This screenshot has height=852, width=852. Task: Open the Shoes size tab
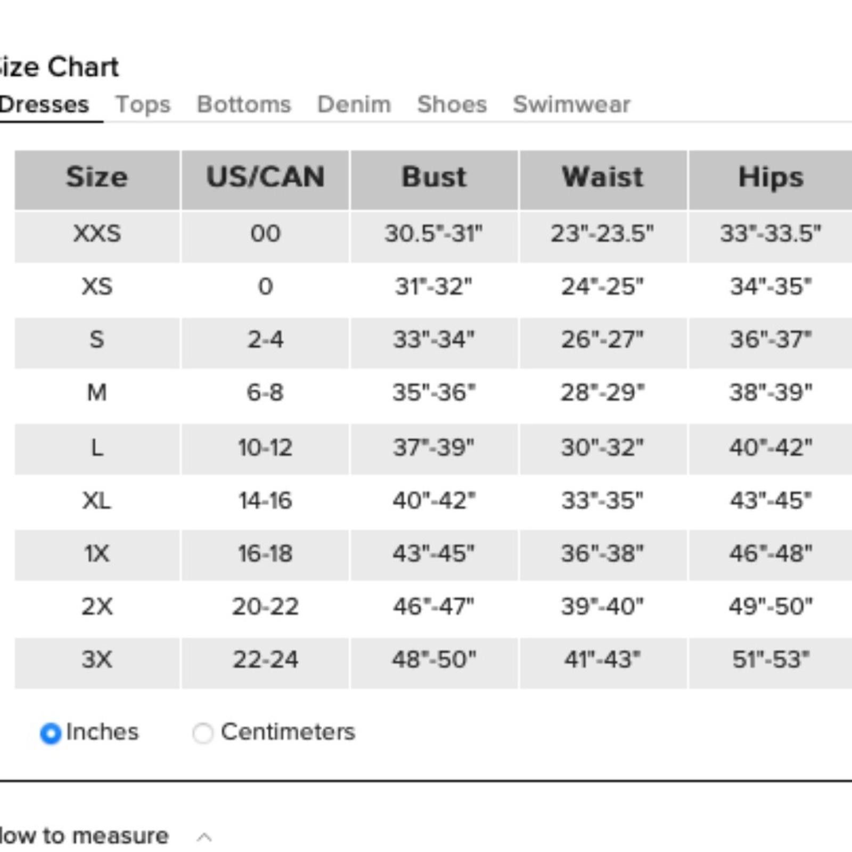[452, 104]
